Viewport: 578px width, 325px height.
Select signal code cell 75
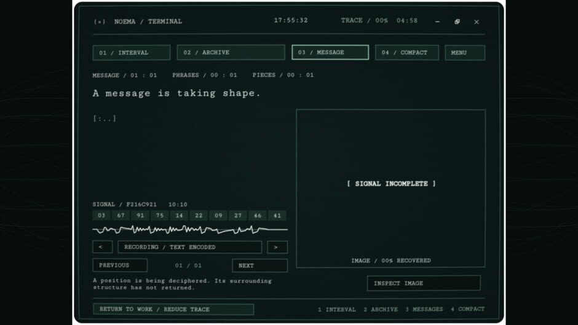160,216
